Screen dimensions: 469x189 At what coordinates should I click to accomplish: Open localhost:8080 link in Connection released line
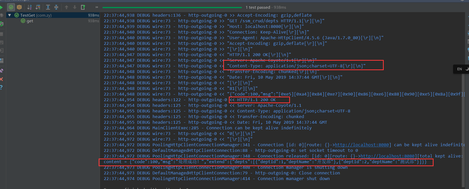pyautogui.click(x=388, y=156)
